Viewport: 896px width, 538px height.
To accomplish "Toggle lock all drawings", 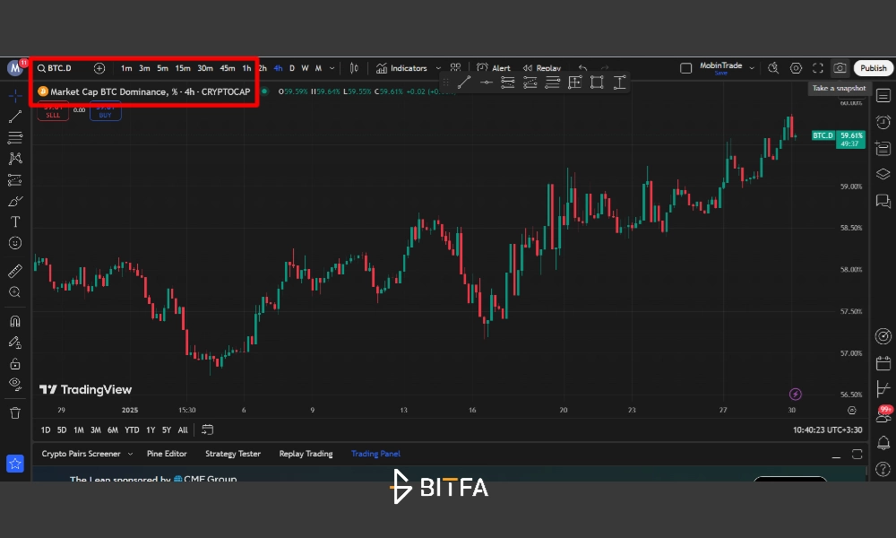I will (15, 364).
